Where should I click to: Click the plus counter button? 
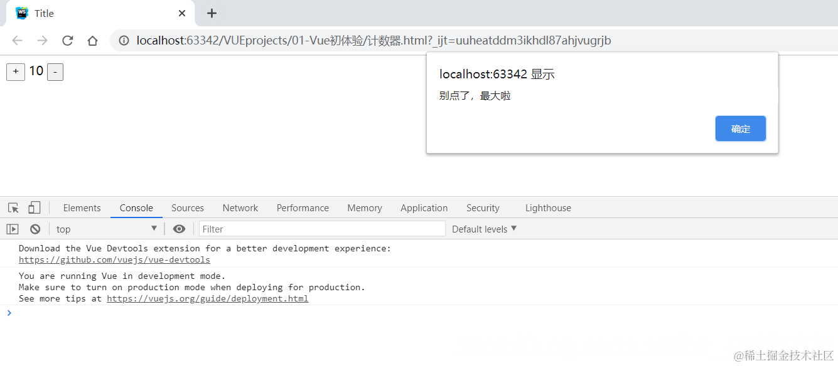(16, 72)
